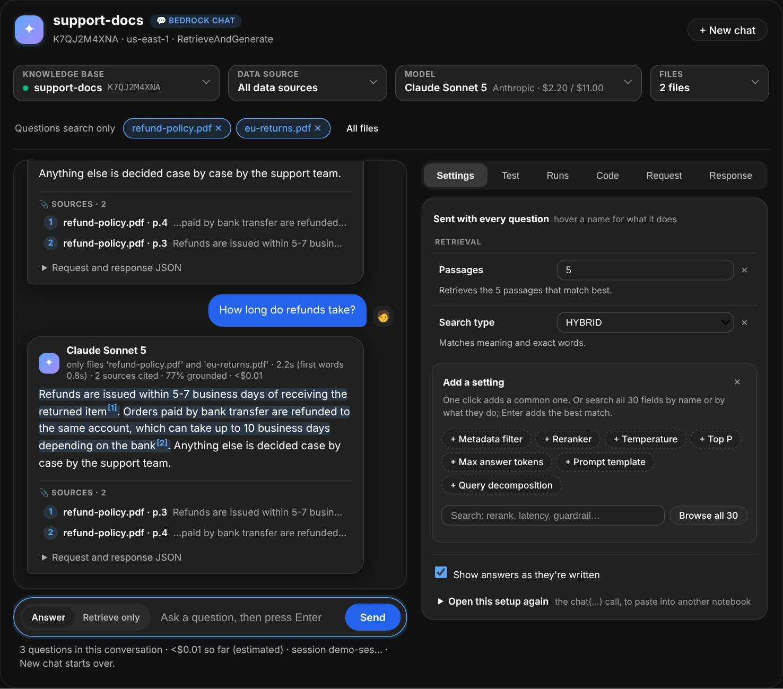Image resolution: width=783 pixels, height=689 pixels.
Task: Switch input mode to Answer
Action: [x=48, y=617]
